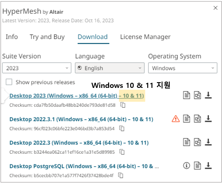Switch to the License Manager tab

(145, 37)
